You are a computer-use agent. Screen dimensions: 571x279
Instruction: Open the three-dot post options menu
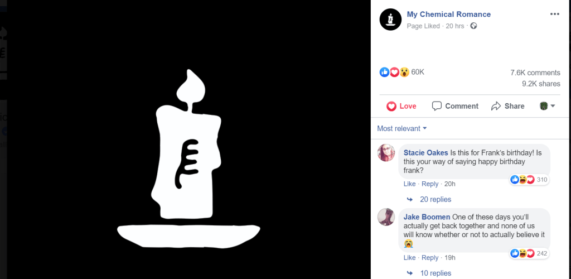coord(554,14)
